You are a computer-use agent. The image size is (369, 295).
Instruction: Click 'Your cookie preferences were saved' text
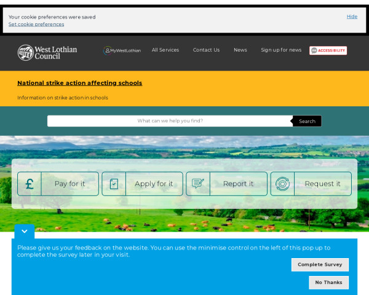point(52,17)
